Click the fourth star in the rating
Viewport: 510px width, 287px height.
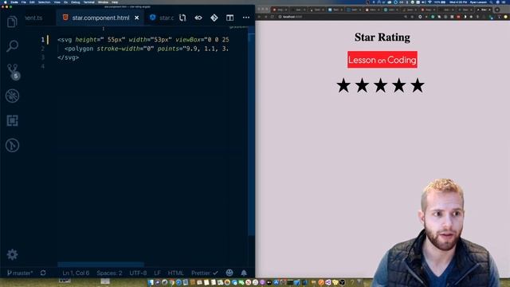click(x=399, y=85)
